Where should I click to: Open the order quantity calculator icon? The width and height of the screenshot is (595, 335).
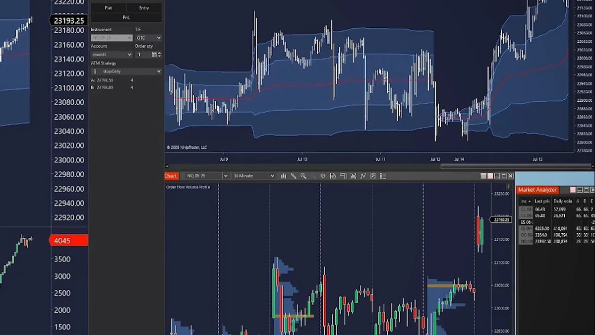click(154, 55)
